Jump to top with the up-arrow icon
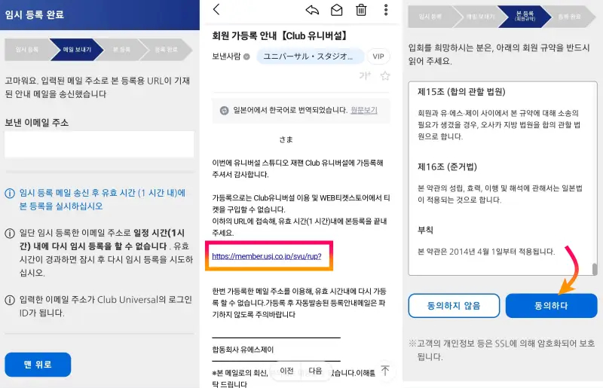Screen dimensions: 603x388 tap(385, 371)
